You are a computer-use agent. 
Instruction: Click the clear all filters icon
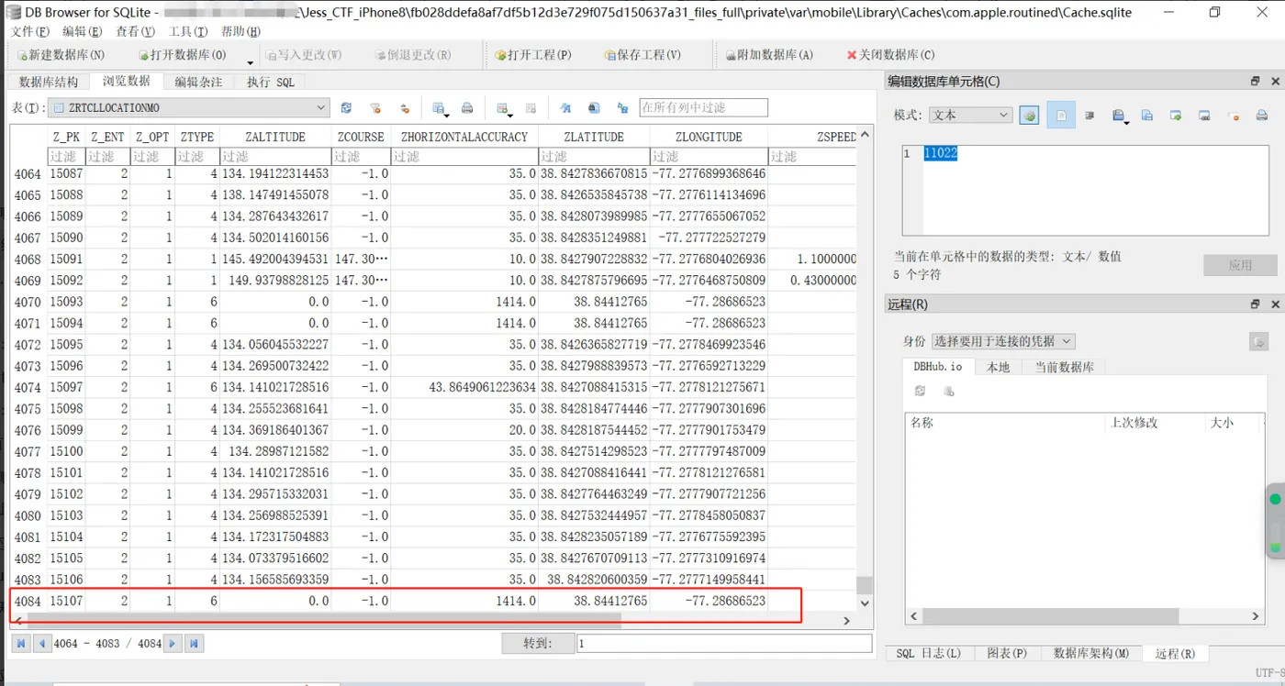coord(374,108)
